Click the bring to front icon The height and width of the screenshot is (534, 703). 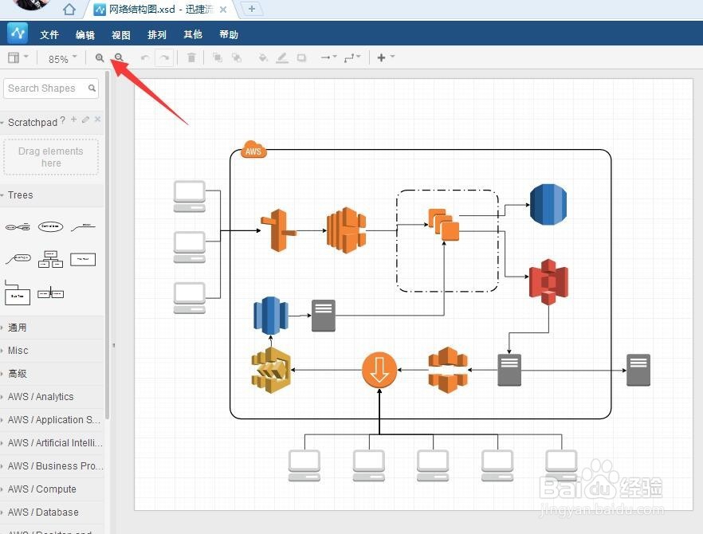pos(218,57)
